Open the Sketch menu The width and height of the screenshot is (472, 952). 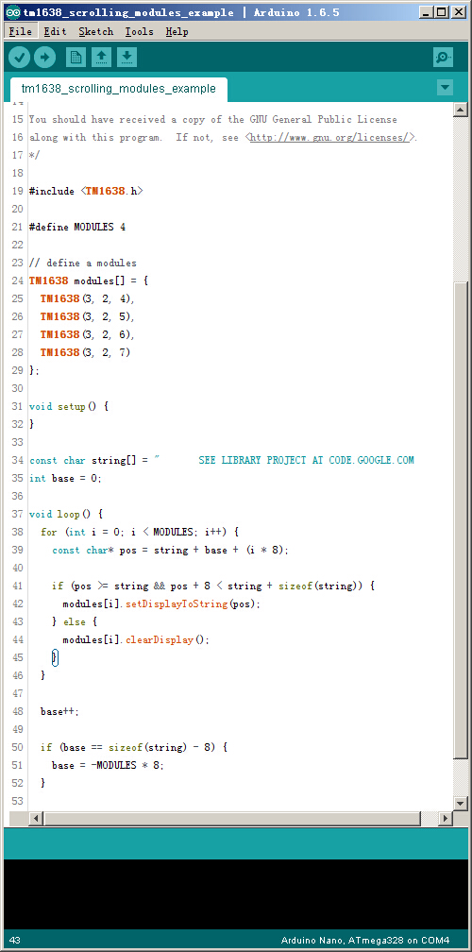(96, 31)
